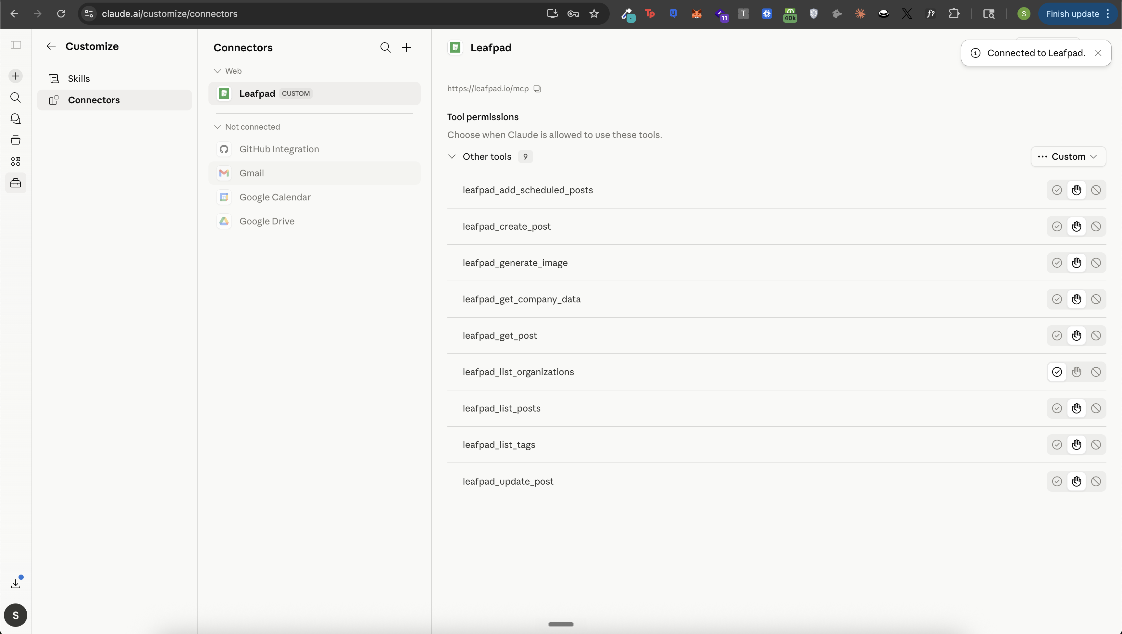Viewport: 1122px width, 634px height.
Task: Click the https://leafpad.io/mcp text
Action: click(488, 88)
